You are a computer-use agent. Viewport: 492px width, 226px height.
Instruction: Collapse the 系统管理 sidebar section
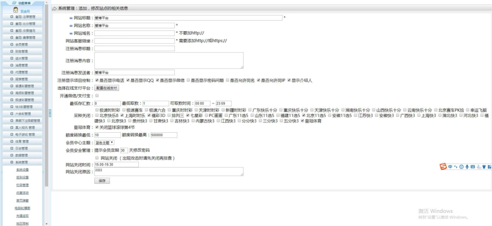22,163
